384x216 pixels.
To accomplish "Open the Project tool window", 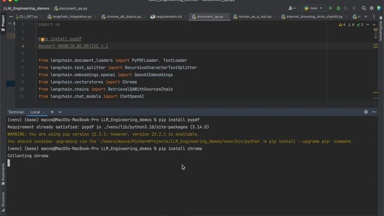I will pos(3,23).
